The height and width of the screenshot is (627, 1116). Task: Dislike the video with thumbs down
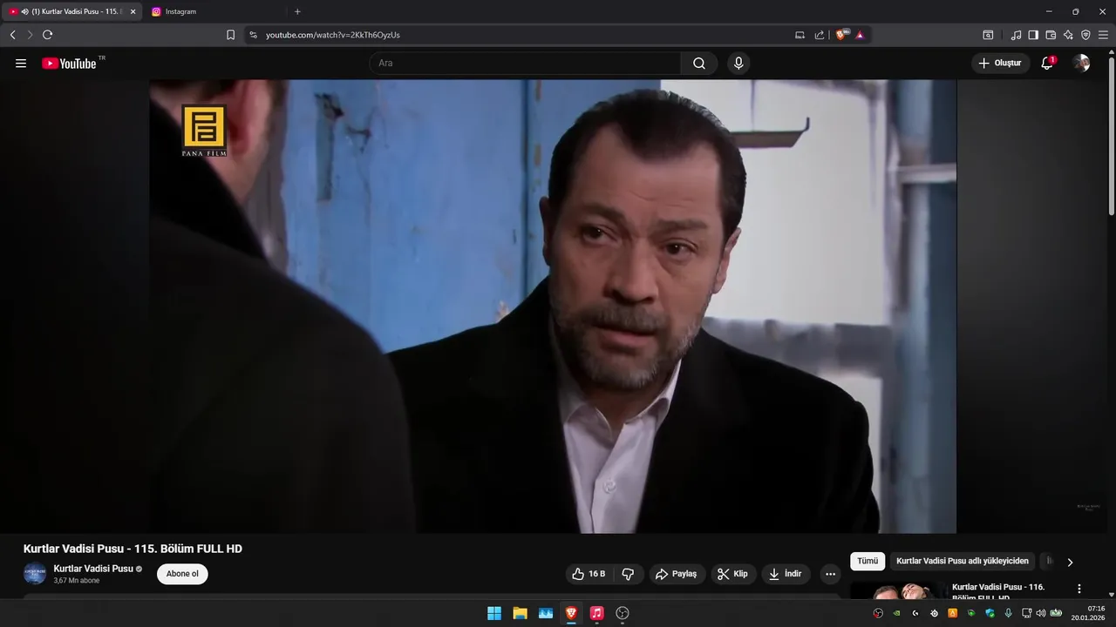point(628,574)
